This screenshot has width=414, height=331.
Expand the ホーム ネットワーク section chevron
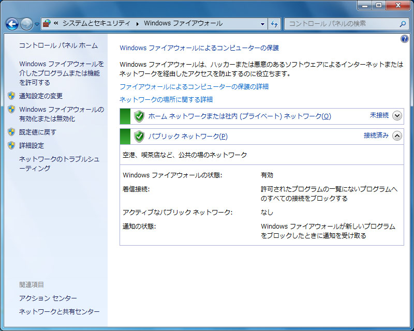(x=397, y=116)
